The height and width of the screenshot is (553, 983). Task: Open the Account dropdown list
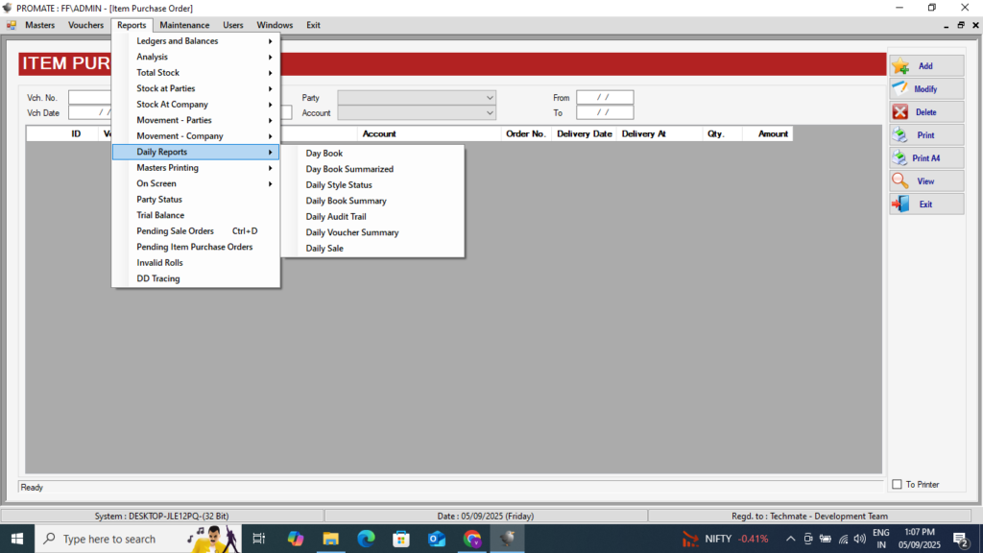(x=490, y=113)
